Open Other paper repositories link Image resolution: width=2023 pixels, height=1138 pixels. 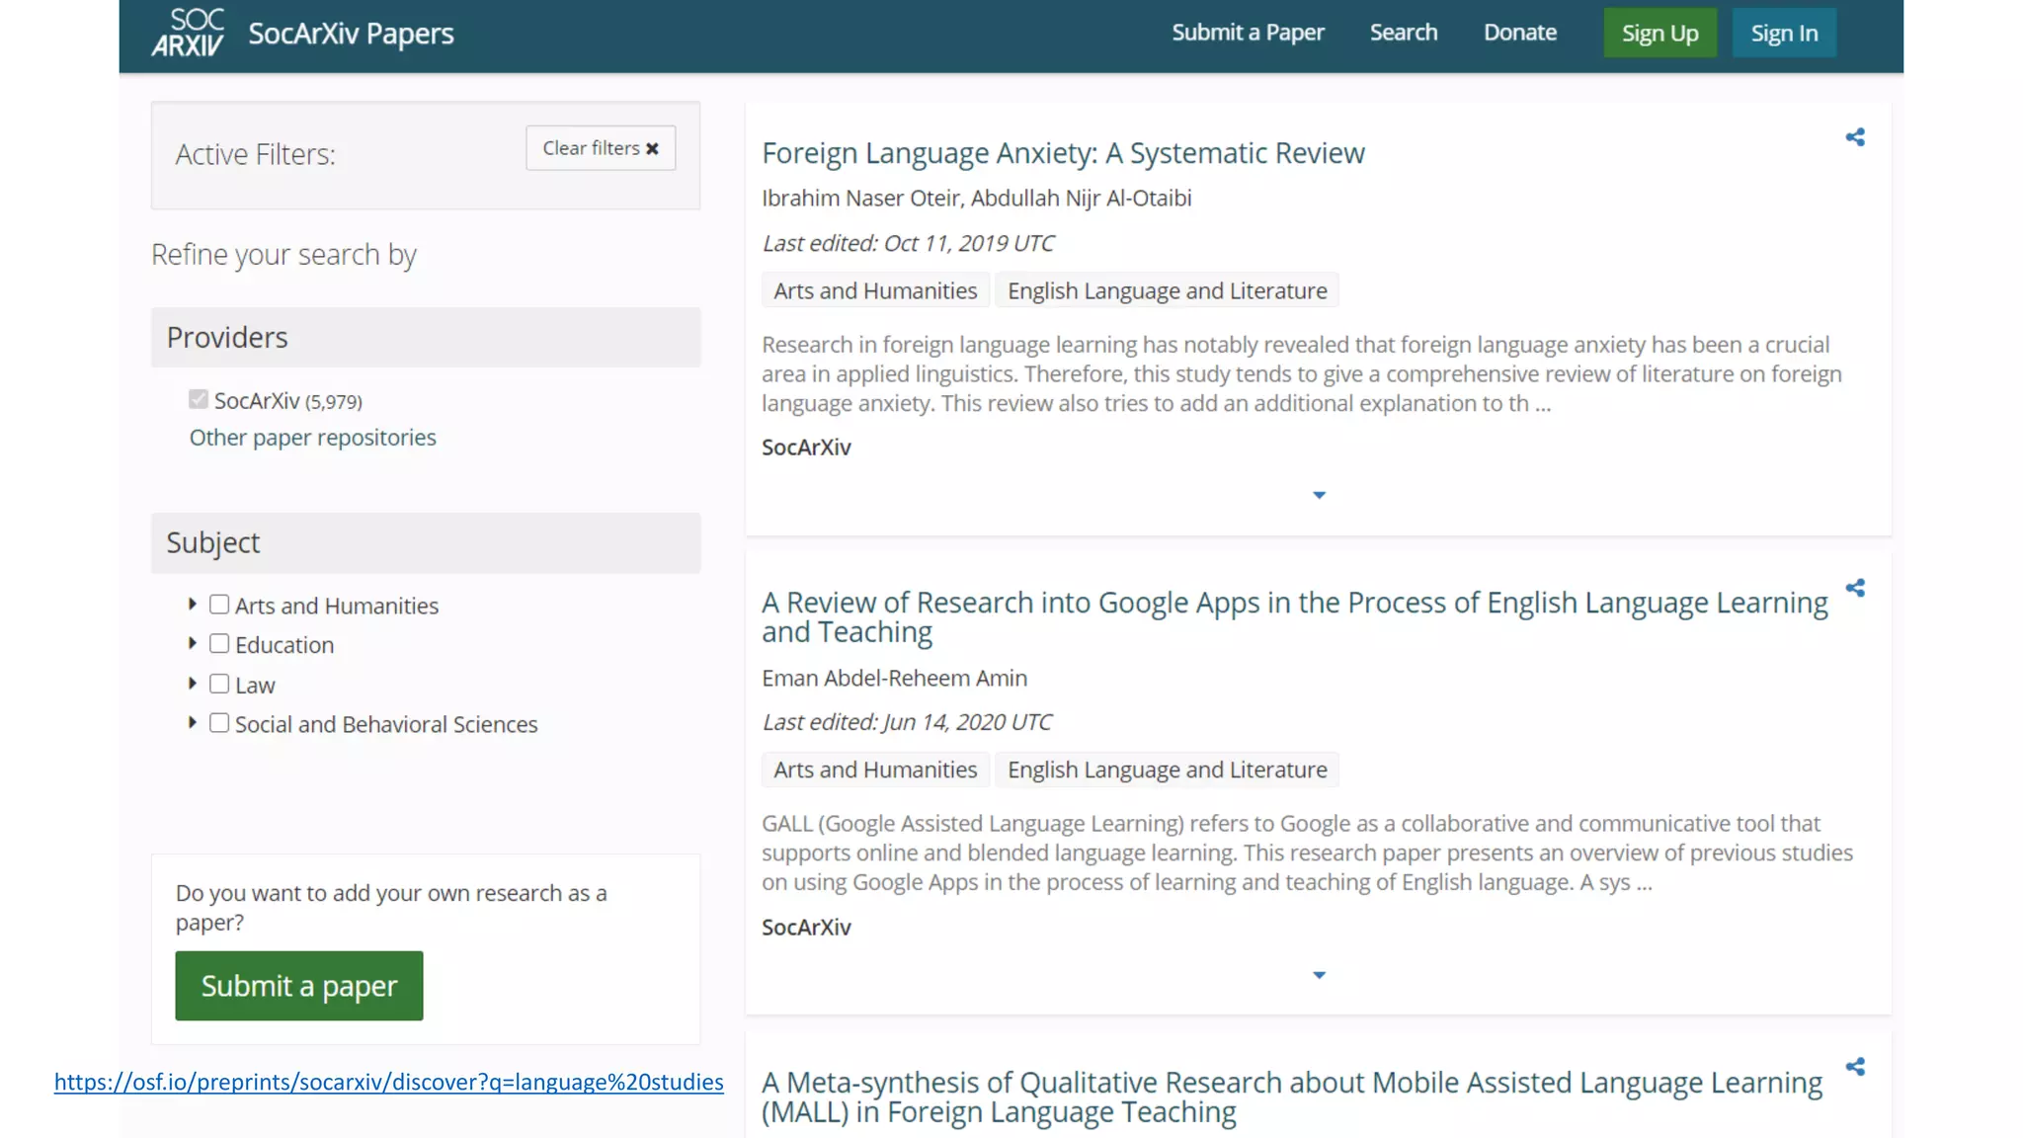coord(313,438)
